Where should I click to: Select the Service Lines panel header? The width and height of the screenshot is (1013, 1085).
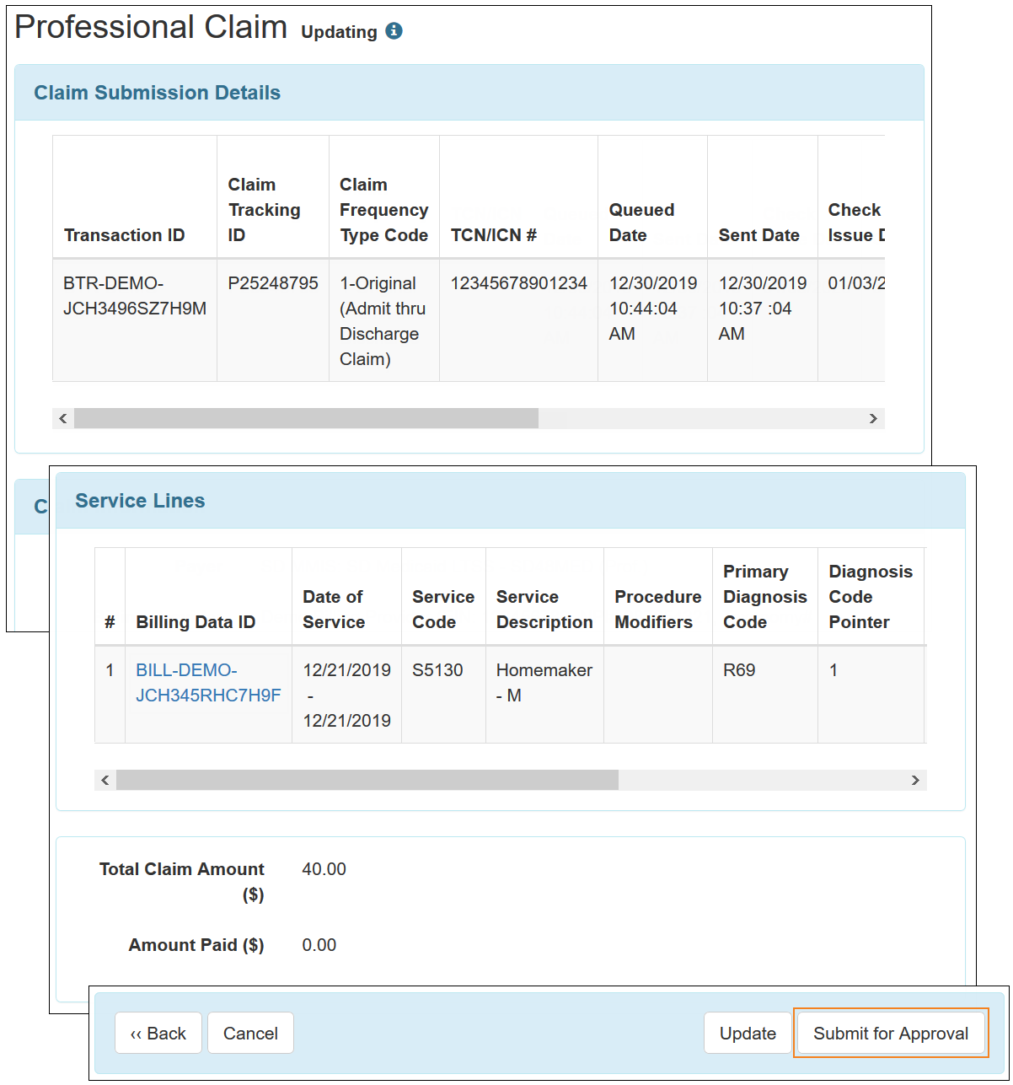tap(140, 501)
